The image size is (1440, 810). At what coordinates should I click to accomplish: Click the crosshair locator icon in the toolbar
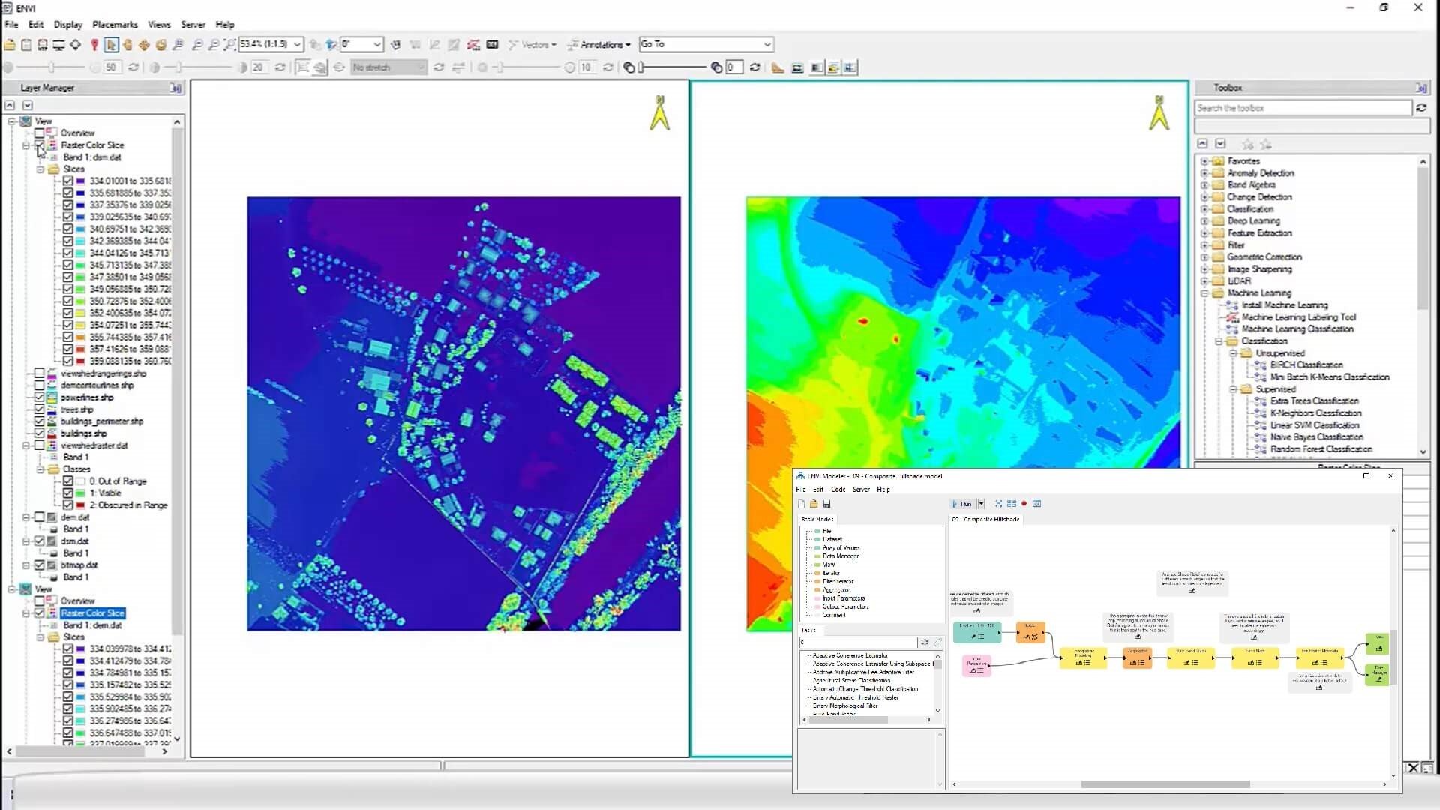point(76,45)
